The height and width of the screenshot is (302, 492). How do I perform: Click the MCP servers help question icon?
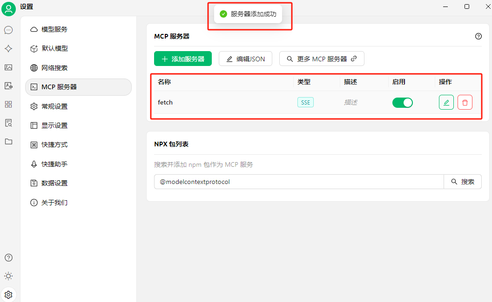click(478, 36)
